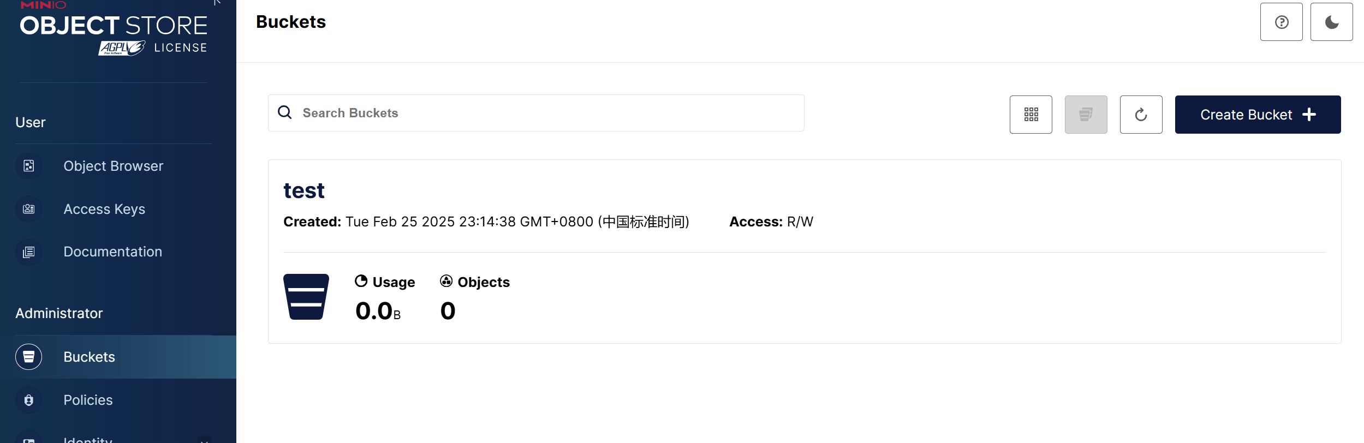
Task: Click the Access Keys sidebar icon
Action: pos(29,209)
